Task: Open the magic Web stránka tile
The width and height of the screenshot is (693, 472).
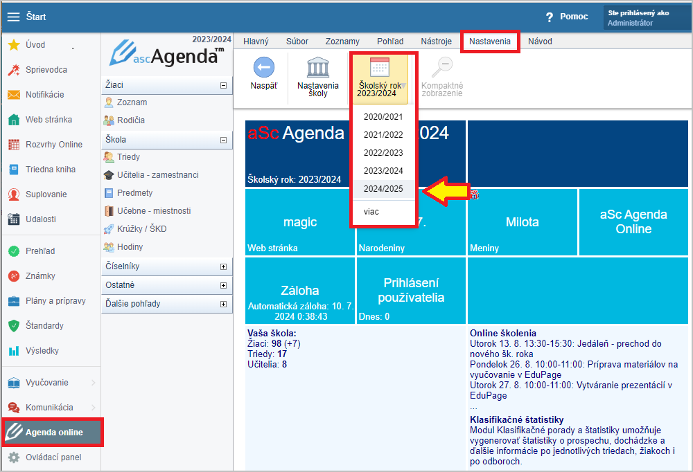Action: click(300, 222)
